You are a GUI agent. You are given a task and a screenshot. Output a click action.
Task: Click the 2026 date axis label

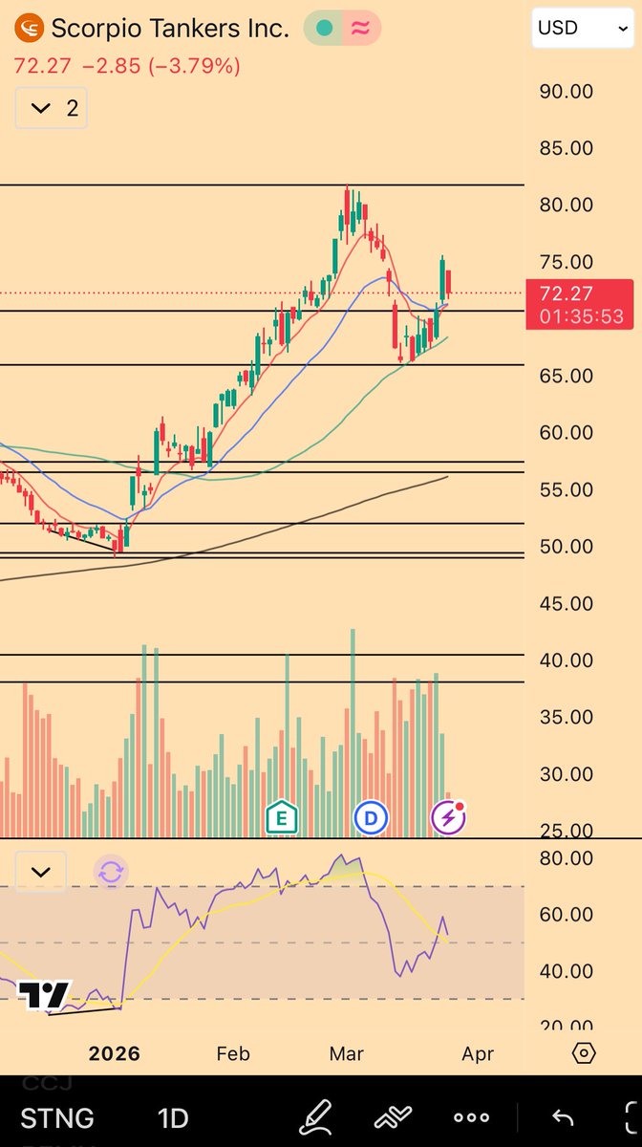pos(114,1053)
